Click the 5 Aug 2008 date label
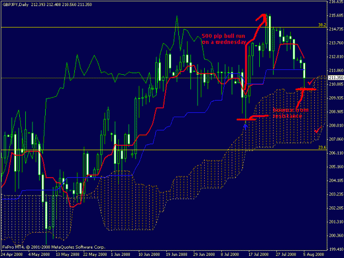344x258 pixels. (314, 254)
